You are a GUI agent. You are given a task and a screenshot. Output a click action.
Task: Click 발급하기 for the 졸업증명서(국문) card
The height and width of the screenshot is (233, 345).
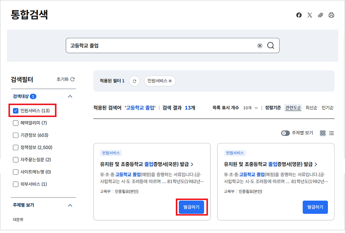pos(191,207)
